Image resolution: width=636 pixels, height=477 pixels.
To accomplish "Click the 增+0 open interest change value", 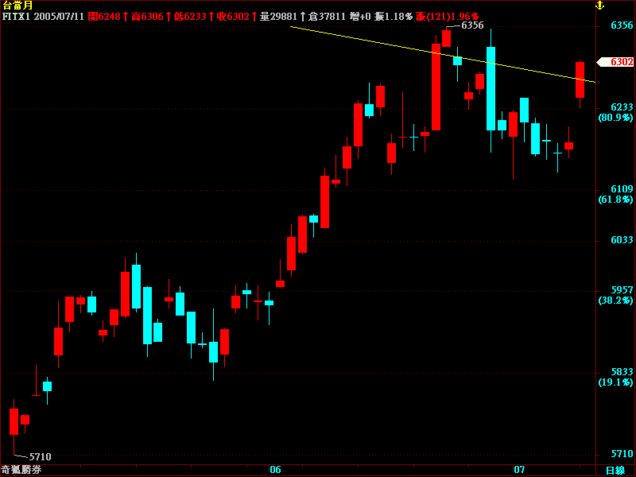I will 361,17.
